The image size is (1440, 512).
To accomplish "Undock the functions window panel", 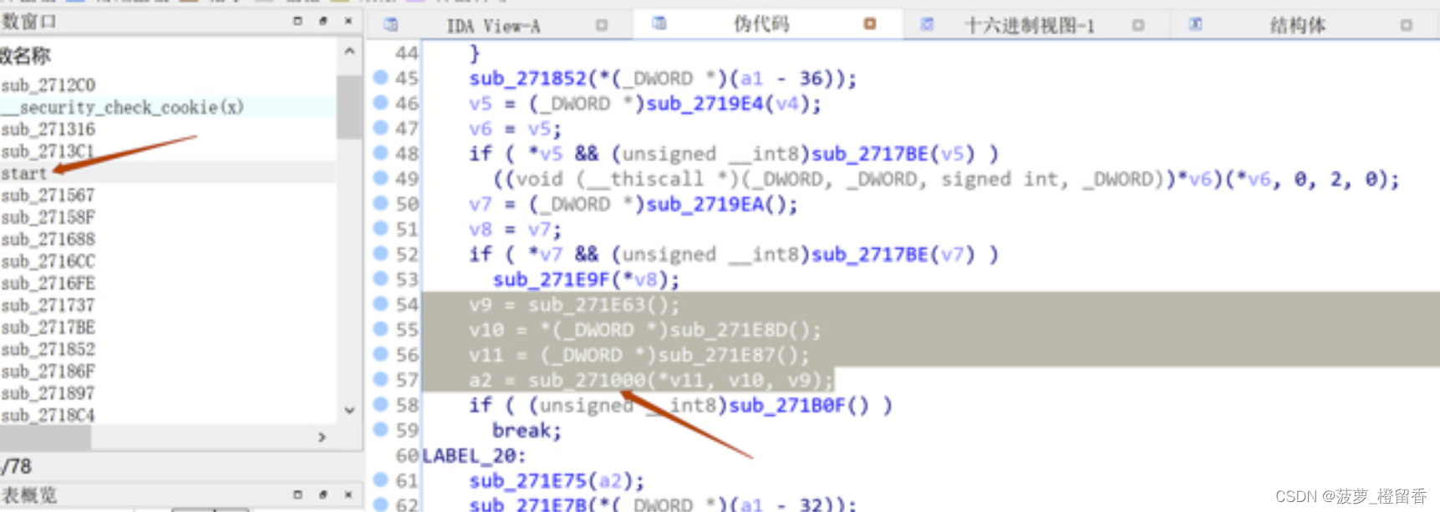I will click(x=298, y=20).
